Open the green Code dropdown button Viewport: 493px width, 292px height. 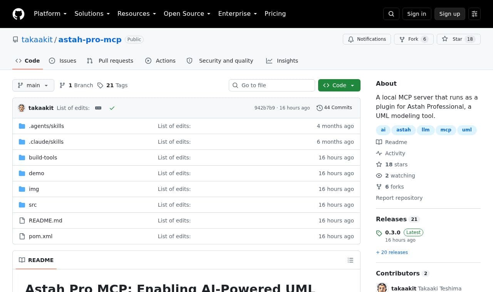pos(339,85)
